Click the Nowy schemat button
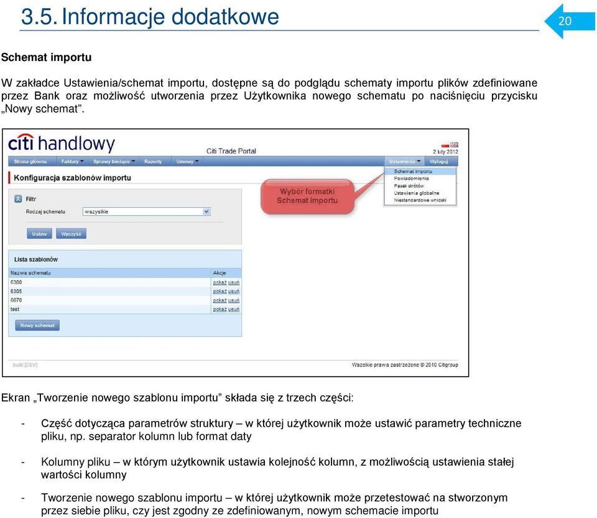Viewport: 597px width, 518px height. point(37,325)
